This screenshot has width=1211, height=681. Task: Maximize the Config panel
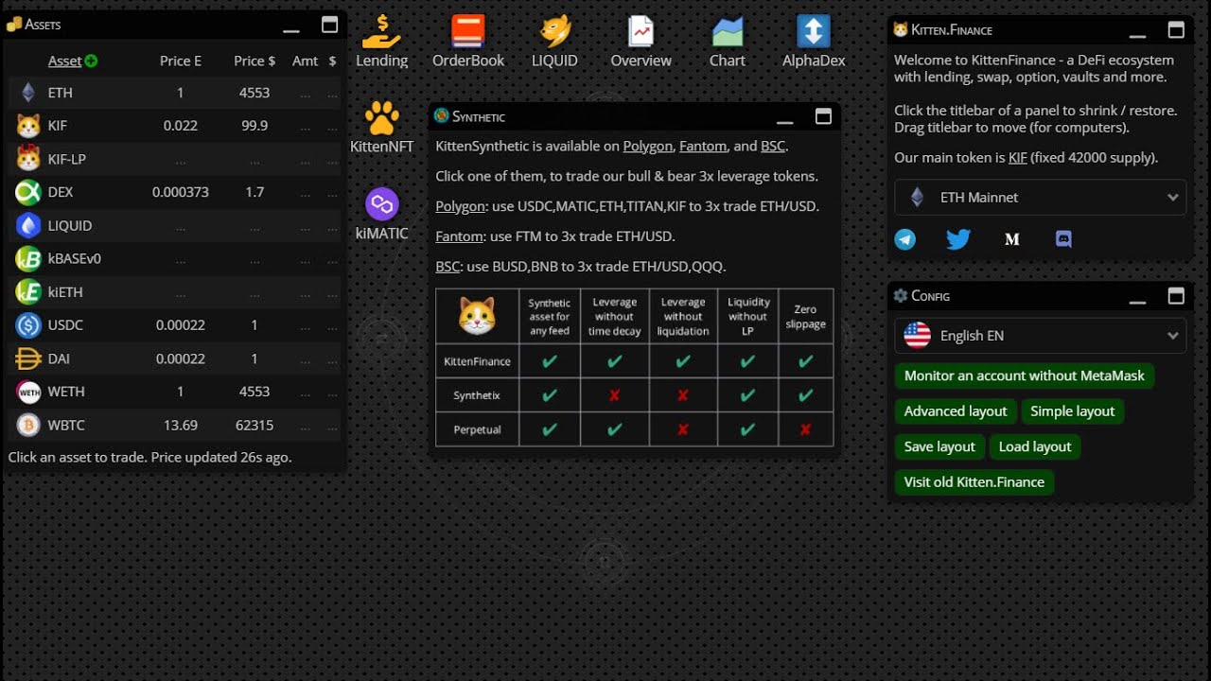point(1176,295)
